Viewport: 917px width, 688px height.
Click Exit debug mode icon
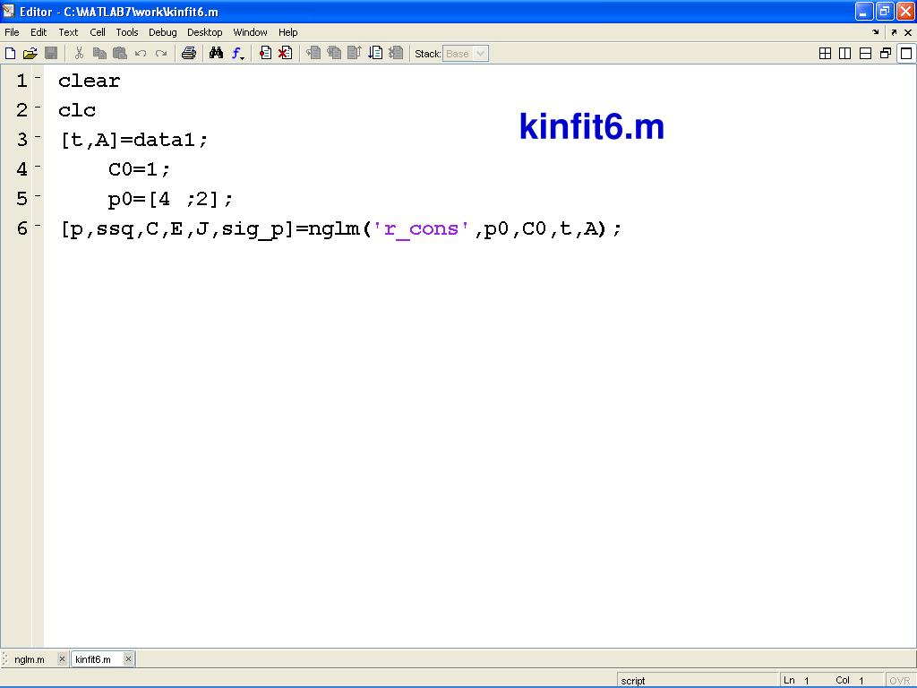point(396,54)
